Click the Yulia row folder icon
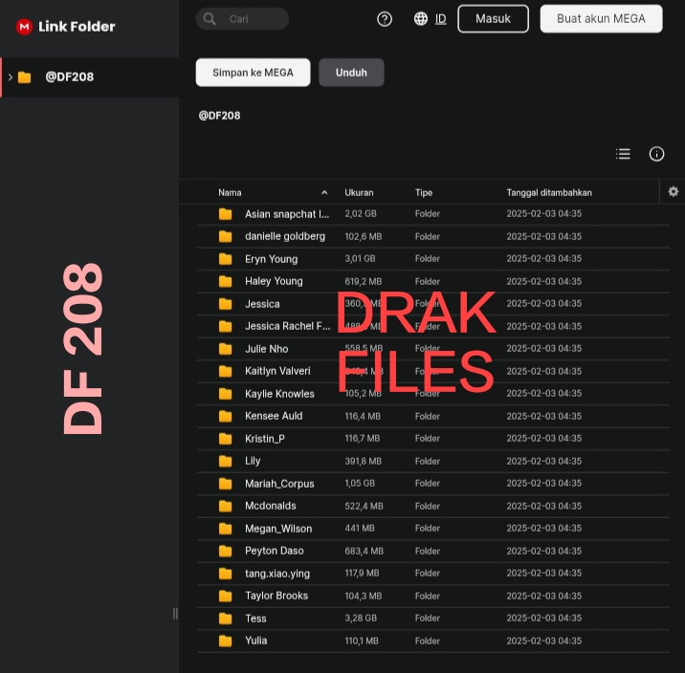This screenshot has width=685, height=673. click(x=226, y=641)
